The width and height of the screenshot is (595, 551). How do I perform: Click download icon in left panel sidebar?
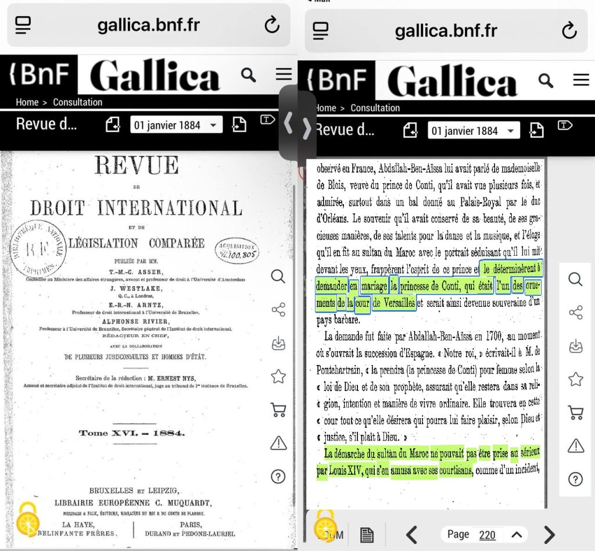pos(278,344)
